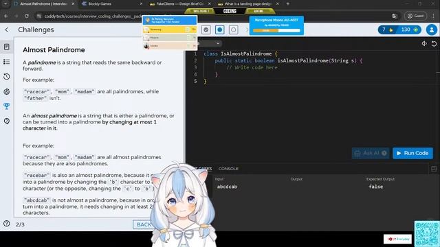440x247 pixels.
Task: Click the Ask AI button
Action: tap(371, 153)
